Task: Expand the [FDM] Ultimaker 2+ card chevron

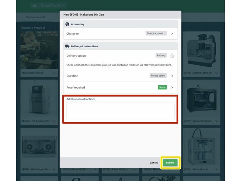Action: tap(217, 169)
